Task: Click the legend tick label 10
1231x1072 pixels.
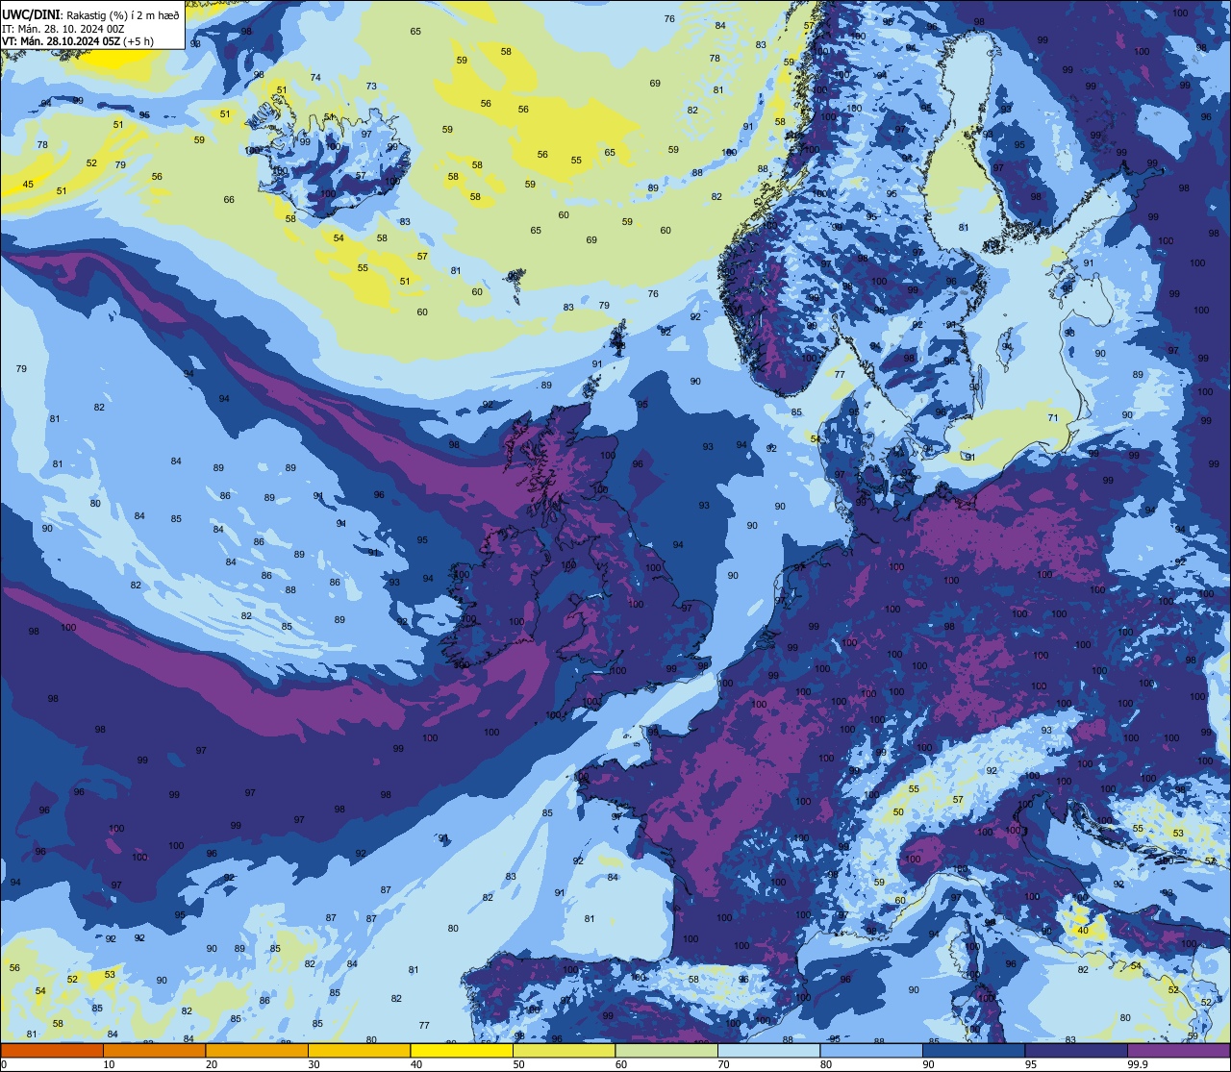Action: 109,1064
